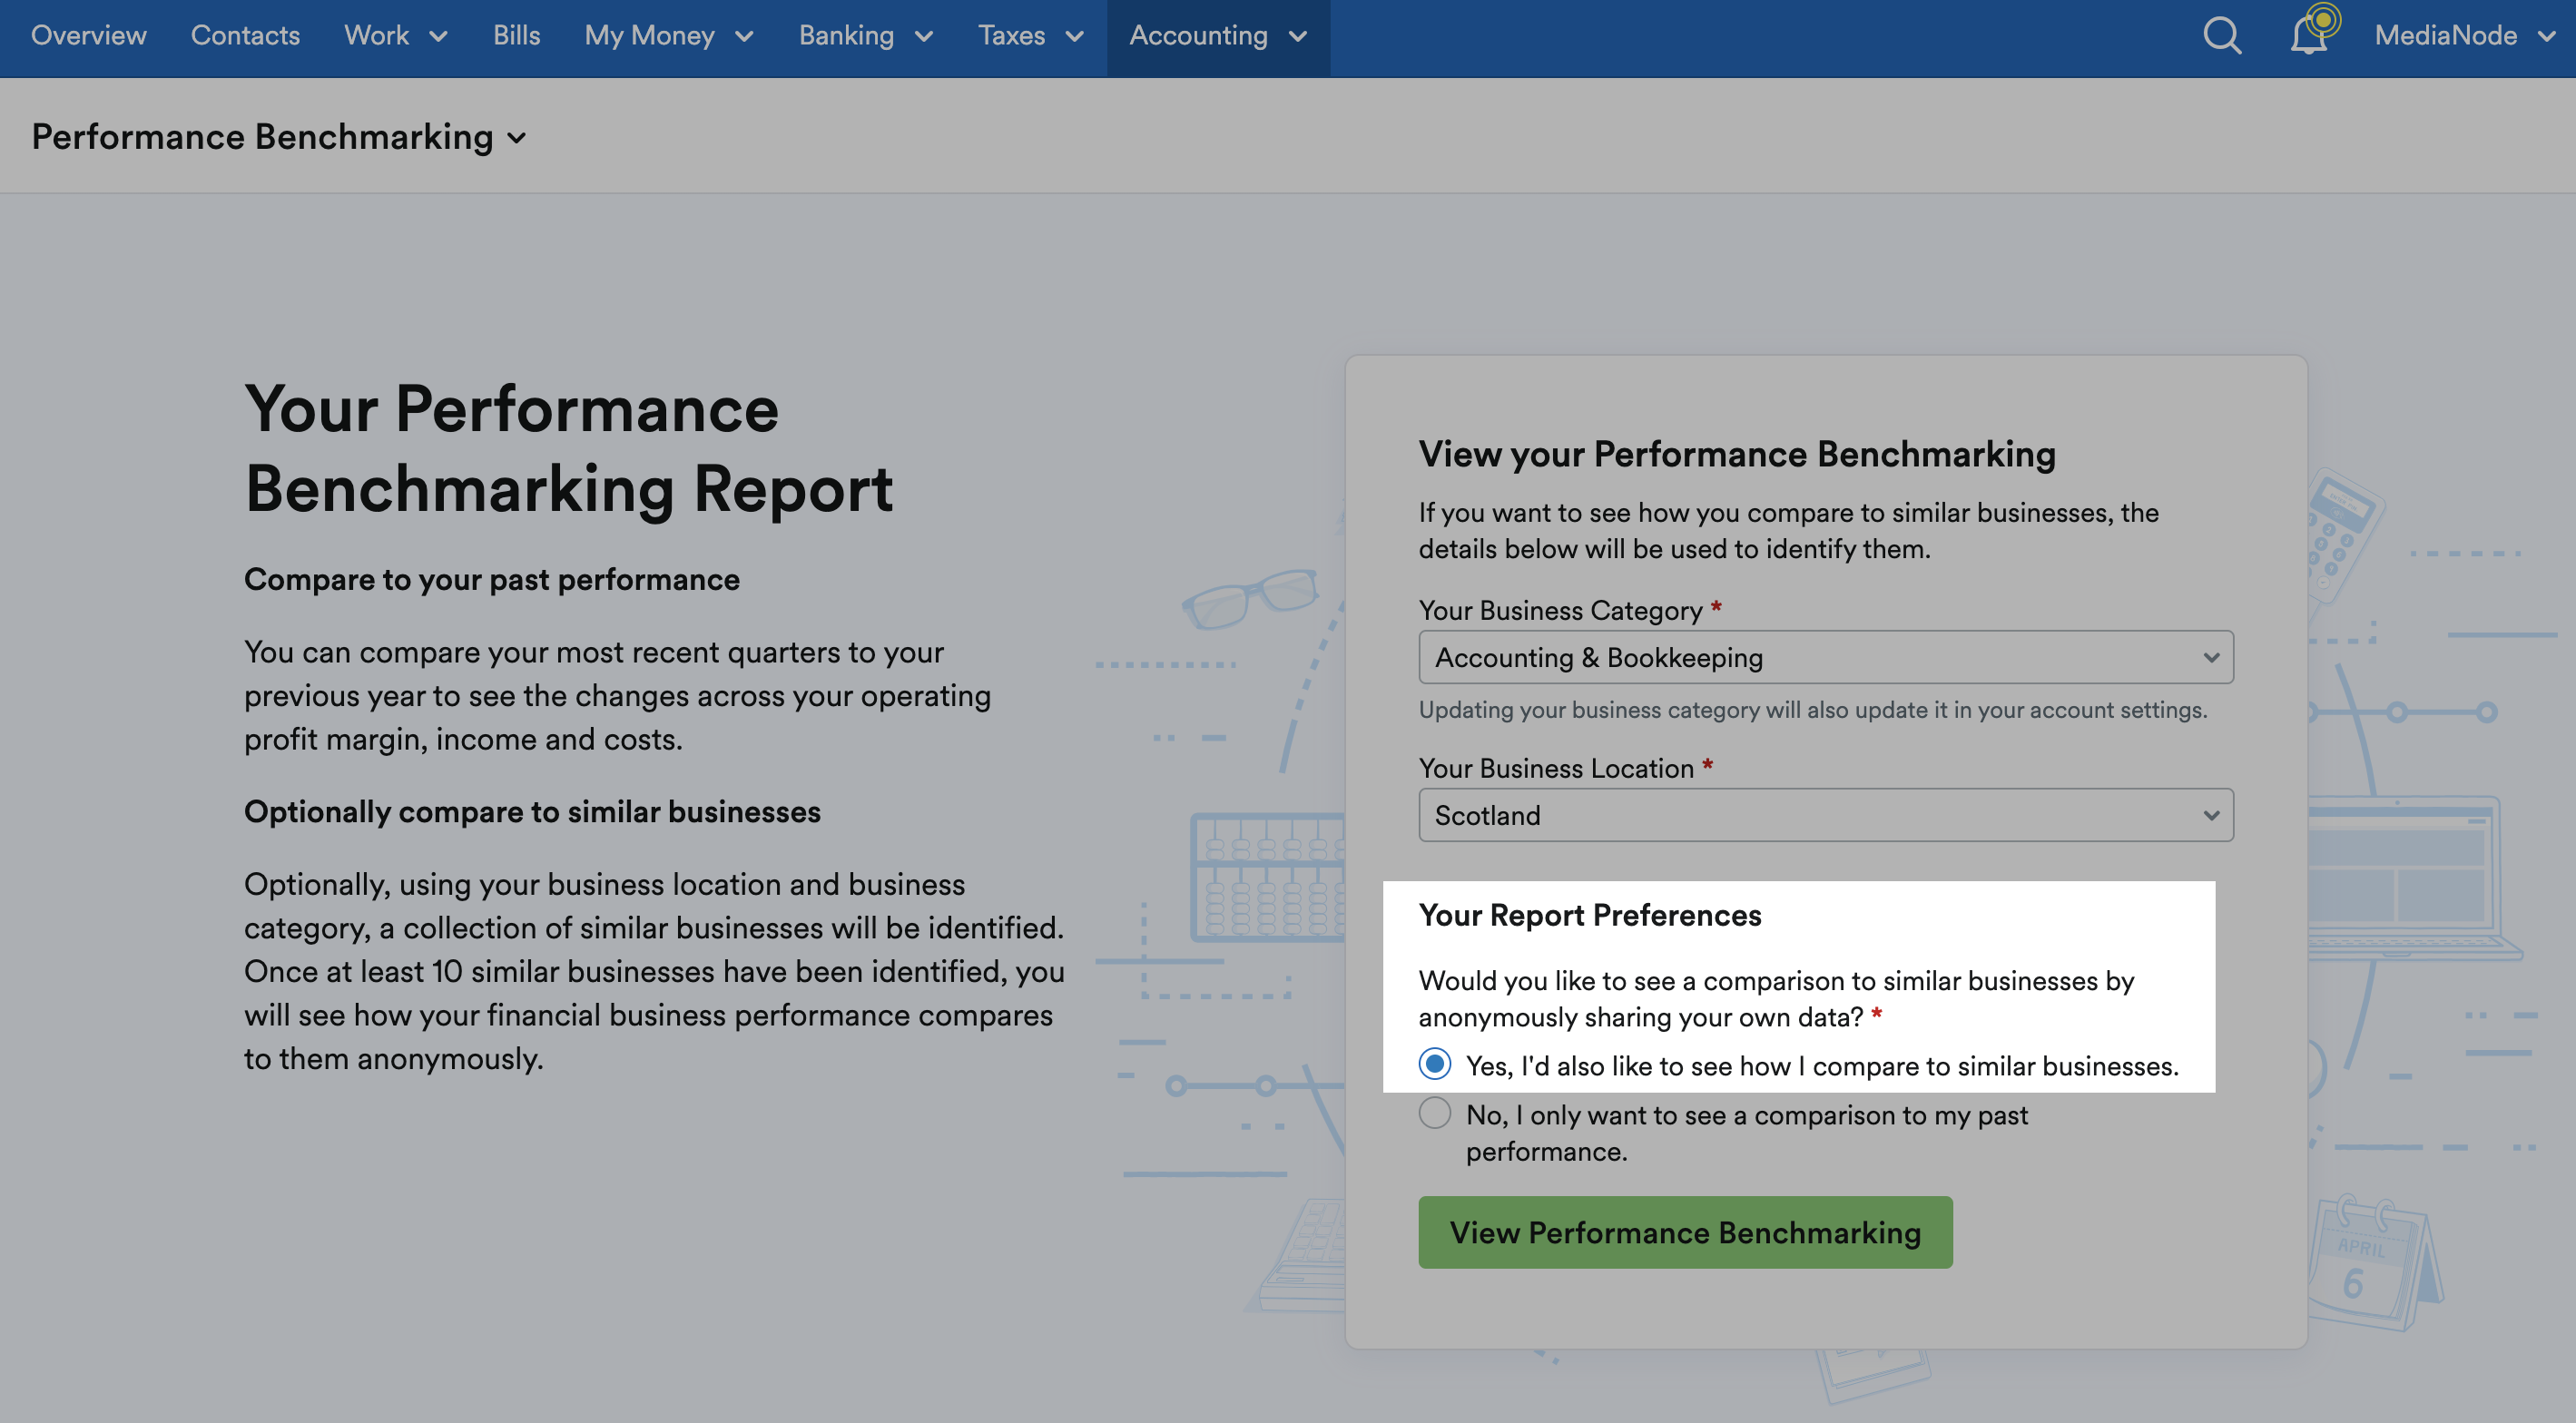Click 'Optionally compare to similar businesses' subheading
This screenshot has height=1423, width=2576.
tap(532, 812)
